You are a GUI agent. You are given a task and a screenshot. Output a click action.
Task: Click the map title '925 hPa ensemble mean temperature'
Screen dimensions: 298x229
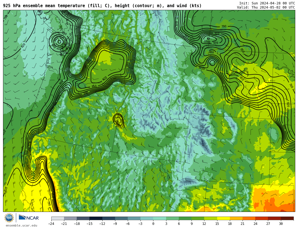(44, 6)
